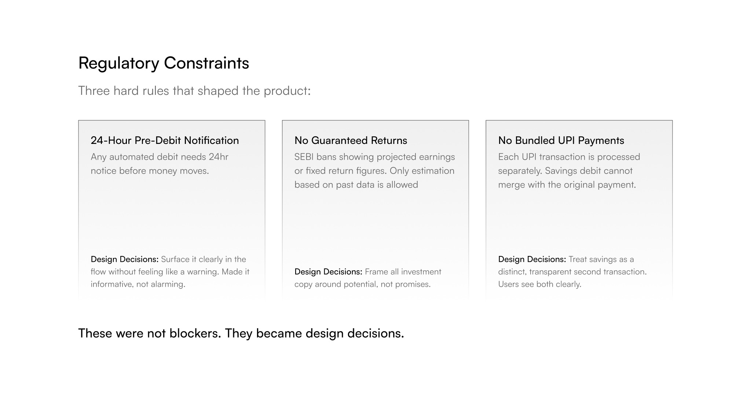Select the subtitle 'Three hard rules that shaped the product'

pos(194,91)
